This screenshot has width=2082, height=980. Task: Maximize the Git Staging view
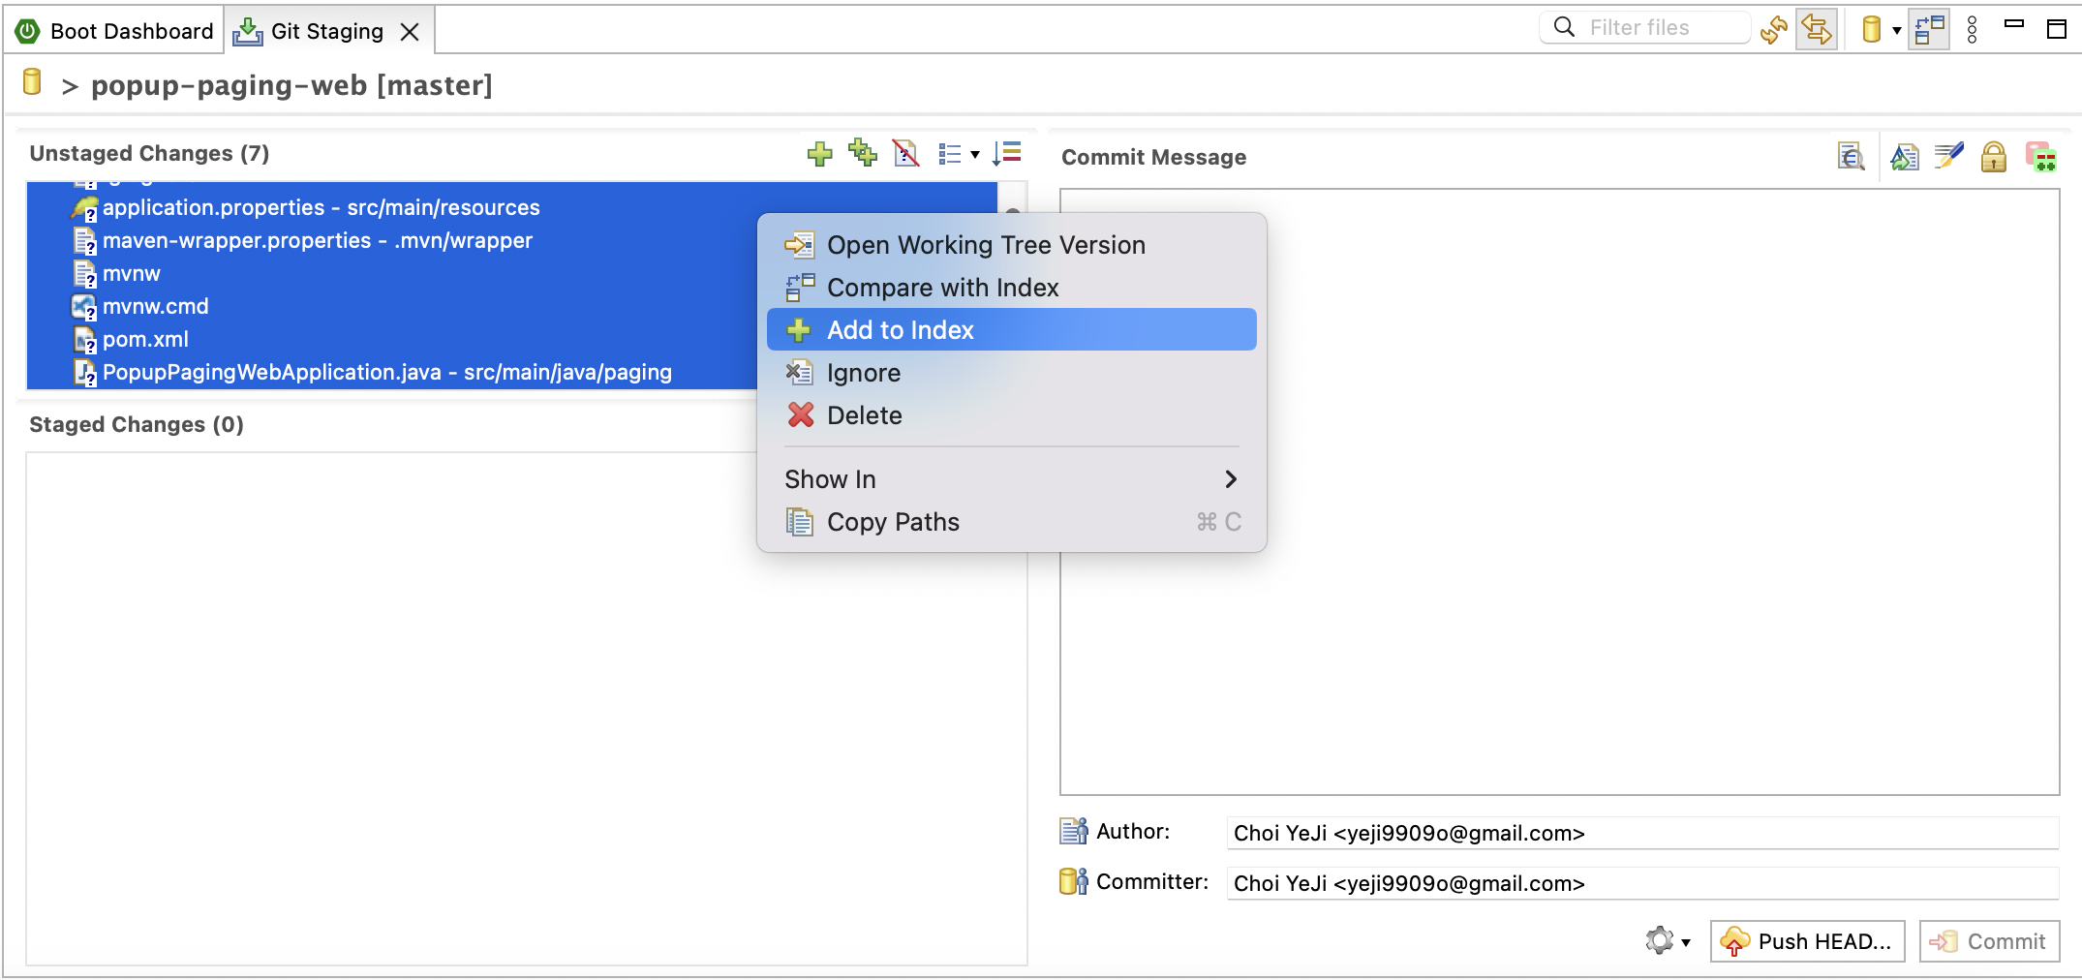click(x=2057, y=29)
